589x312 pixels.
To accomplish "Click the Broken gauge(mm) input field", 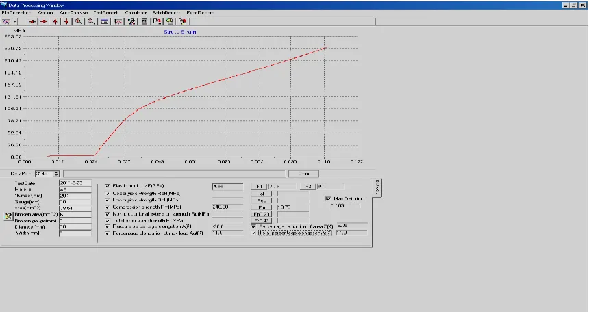I will pyautogui.click(x=75, y=221).
